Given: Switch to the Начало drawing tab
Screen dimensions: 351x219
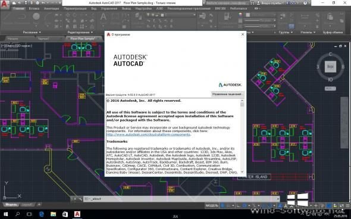Looking at the screenshot, I should pos(12,39).
